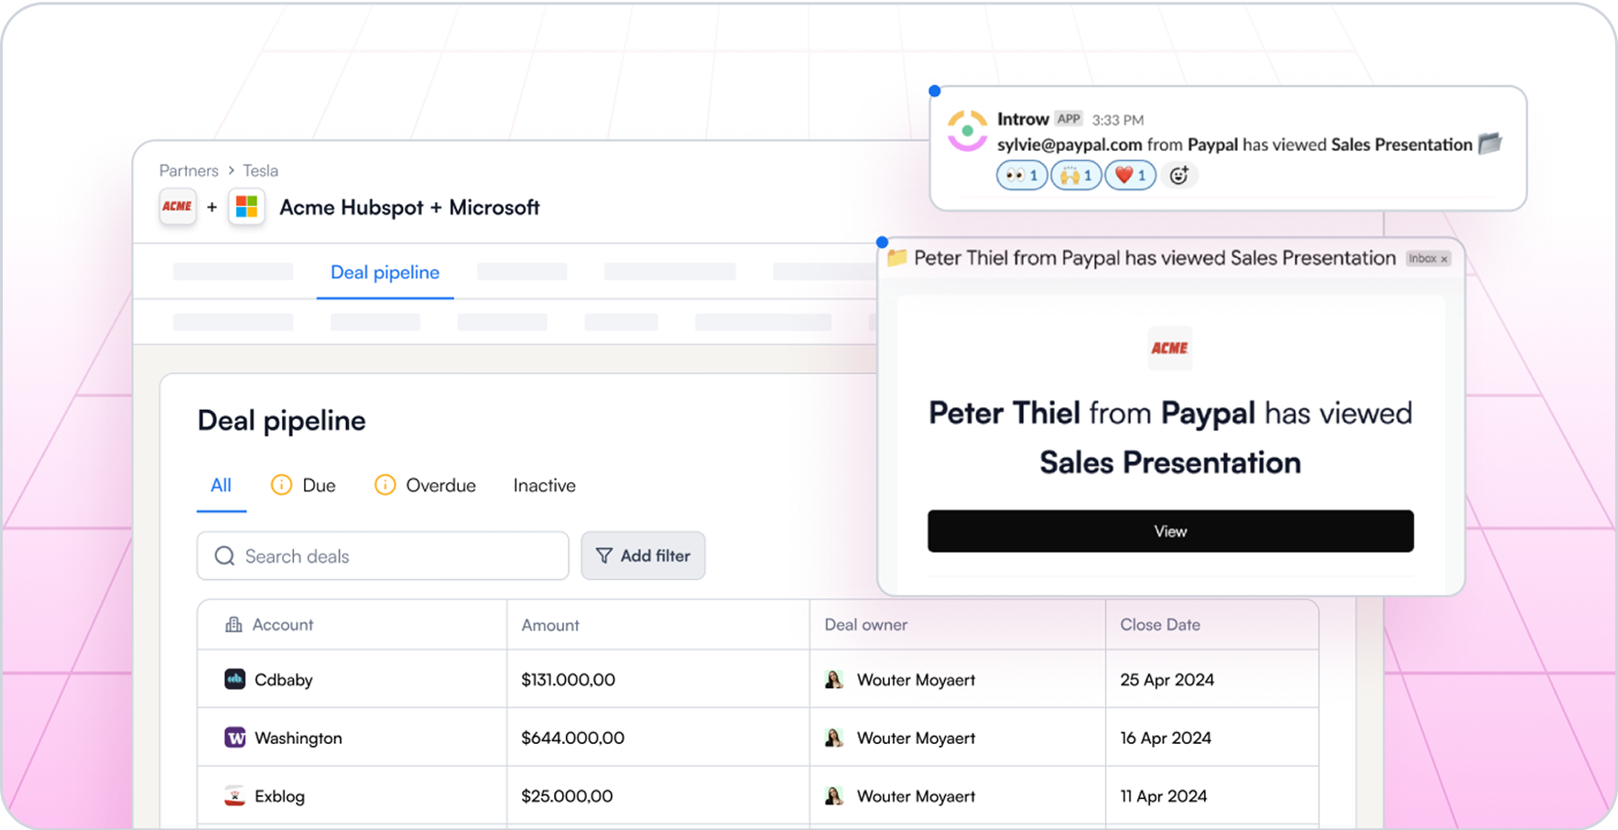Click the Microsoft logo icon
This screenshot has width=1618, height=830.
pos(246,207)
